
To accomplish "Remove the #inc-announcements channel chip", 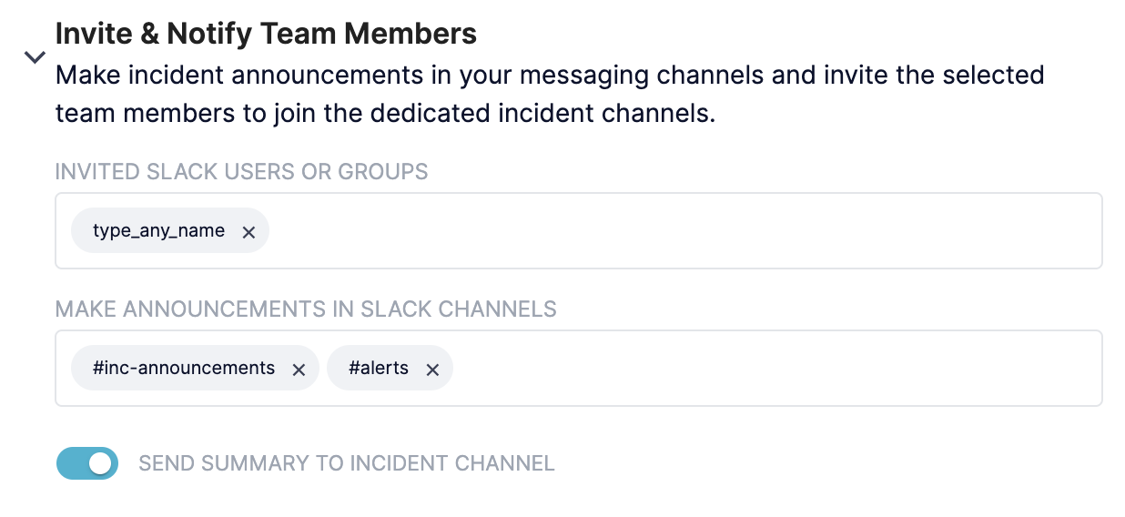I will click(298, 370).
